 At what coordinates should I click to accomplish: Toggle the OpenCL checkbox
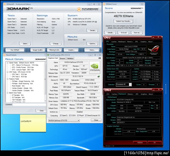(61, 116)
